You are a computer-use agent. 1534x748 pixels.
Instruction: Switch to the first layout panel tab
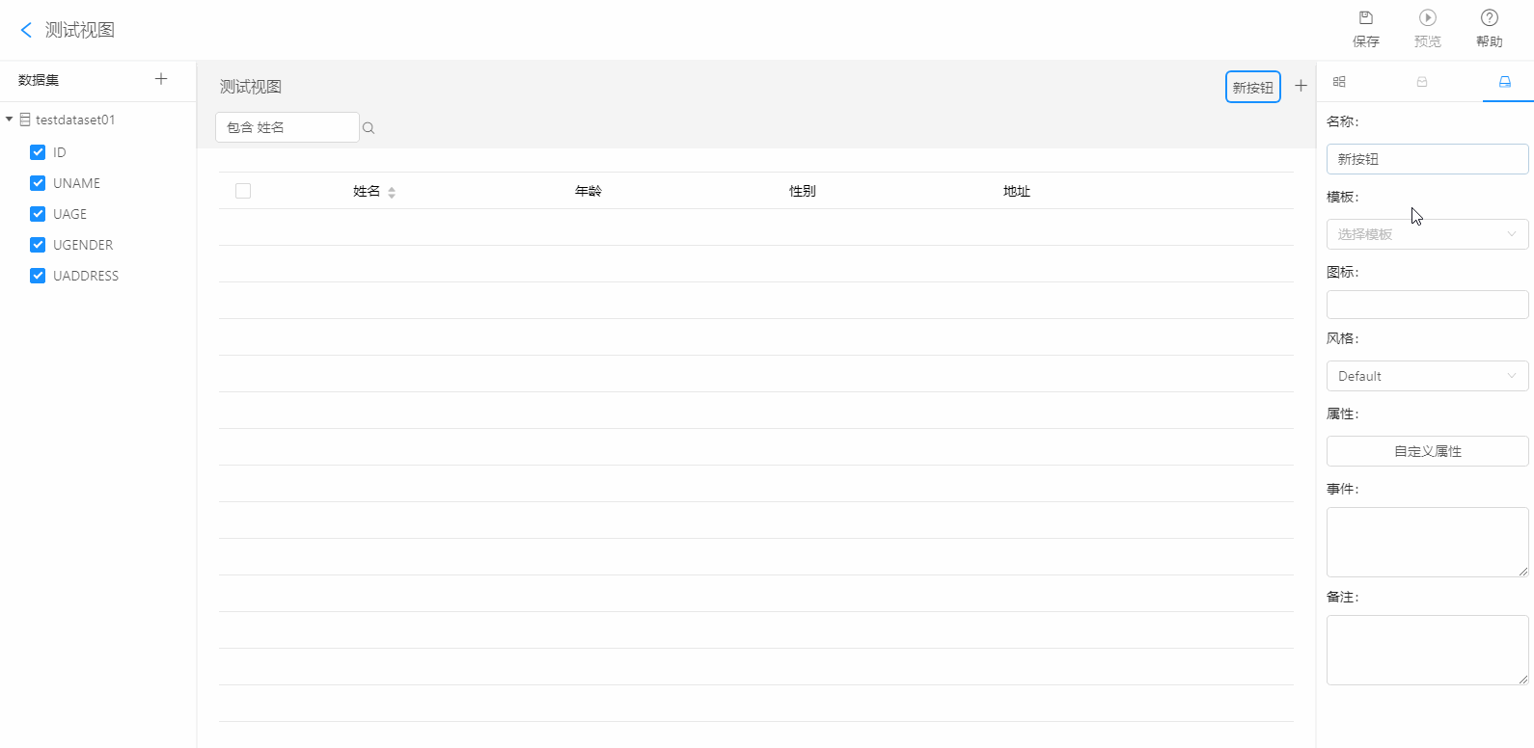click(x=1339, y=82)
